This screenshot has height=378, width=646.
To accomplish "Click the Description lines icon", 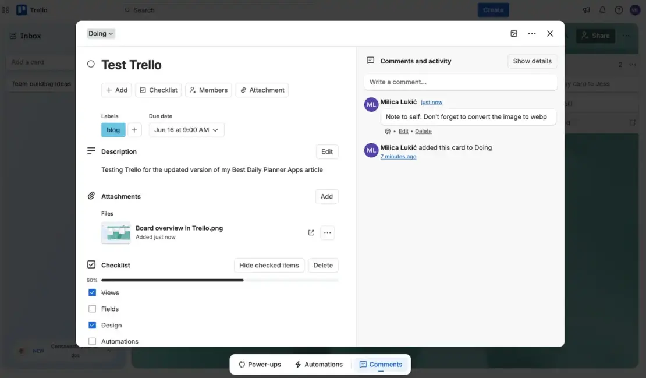I will (x=91, y=151).
